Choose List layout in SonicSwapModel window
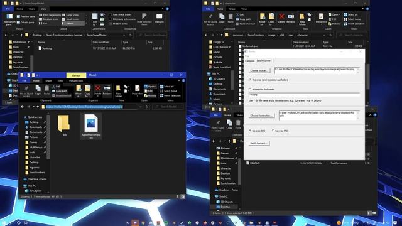402x226 pixels. click(x=43, y=23)
